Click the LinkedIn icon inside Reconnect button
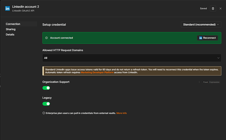The image size is (226, 140). (x=200, y=38)
